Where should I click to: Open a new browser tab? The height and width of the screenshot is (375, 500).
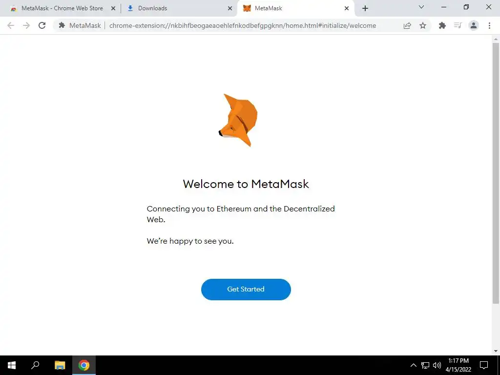tap(365, 8)
